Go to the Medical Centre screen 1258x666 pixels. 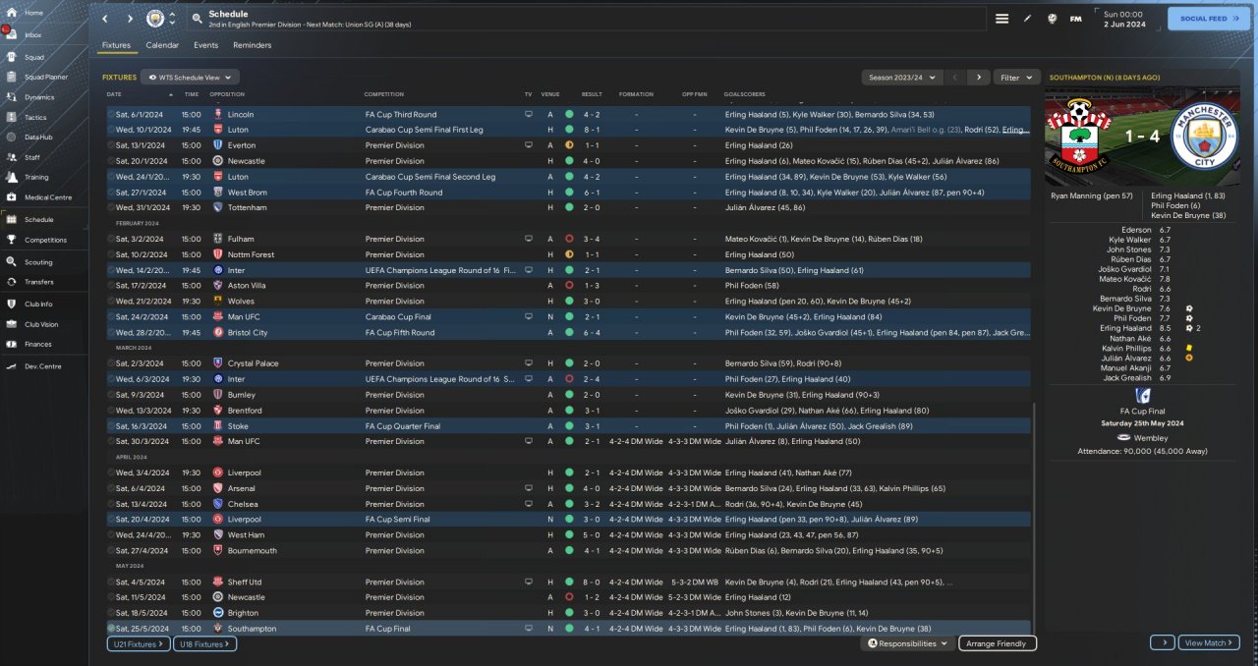pos(46,197)
